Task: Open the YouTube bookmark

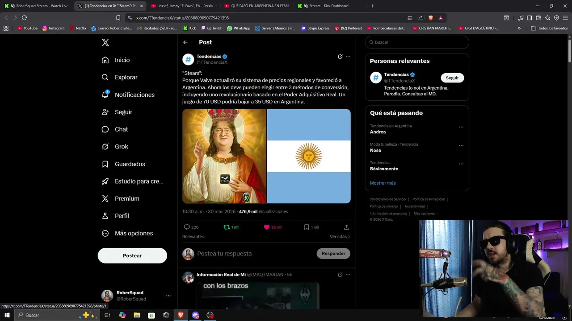Action: point(27,28)
